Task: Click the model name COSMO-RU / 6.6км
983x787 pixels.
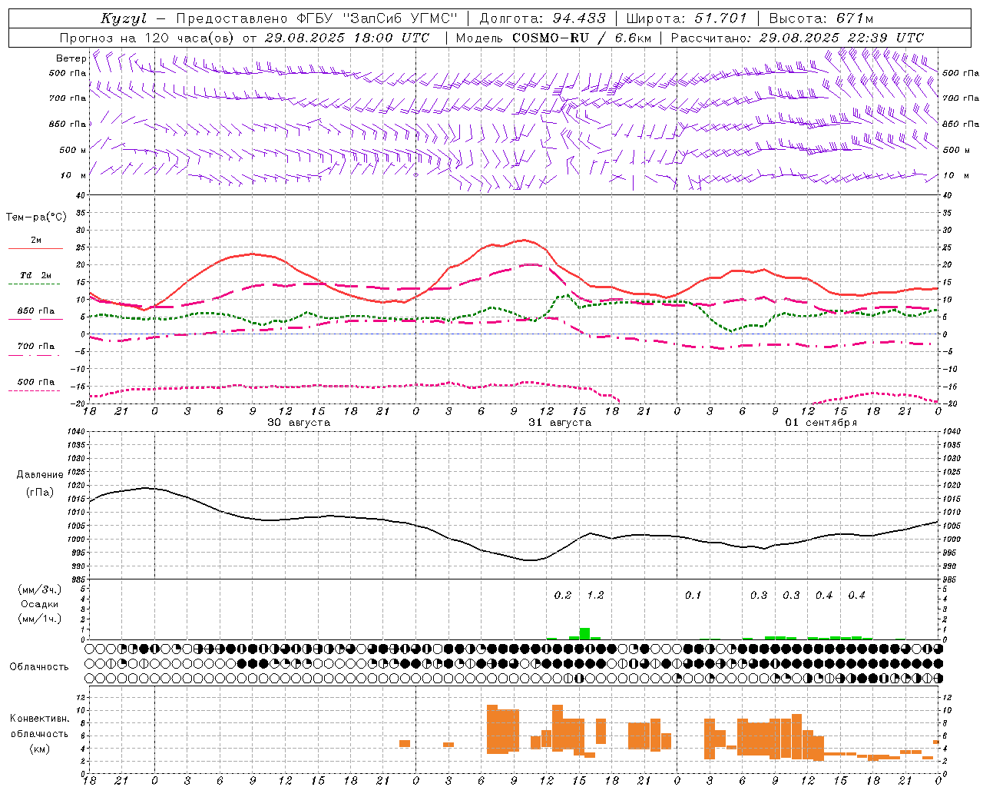Action: pos(581,38)
